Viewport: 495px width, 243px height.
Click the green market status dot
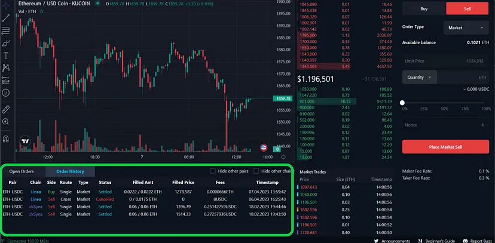[97, 4]
